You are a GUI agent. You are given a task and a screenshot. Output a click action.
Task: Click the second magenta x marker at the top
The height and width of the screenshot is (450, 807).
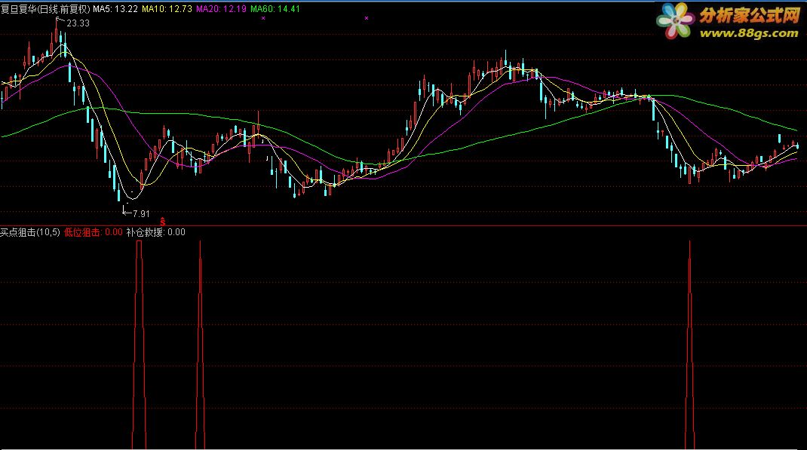(x=367, y=18)
